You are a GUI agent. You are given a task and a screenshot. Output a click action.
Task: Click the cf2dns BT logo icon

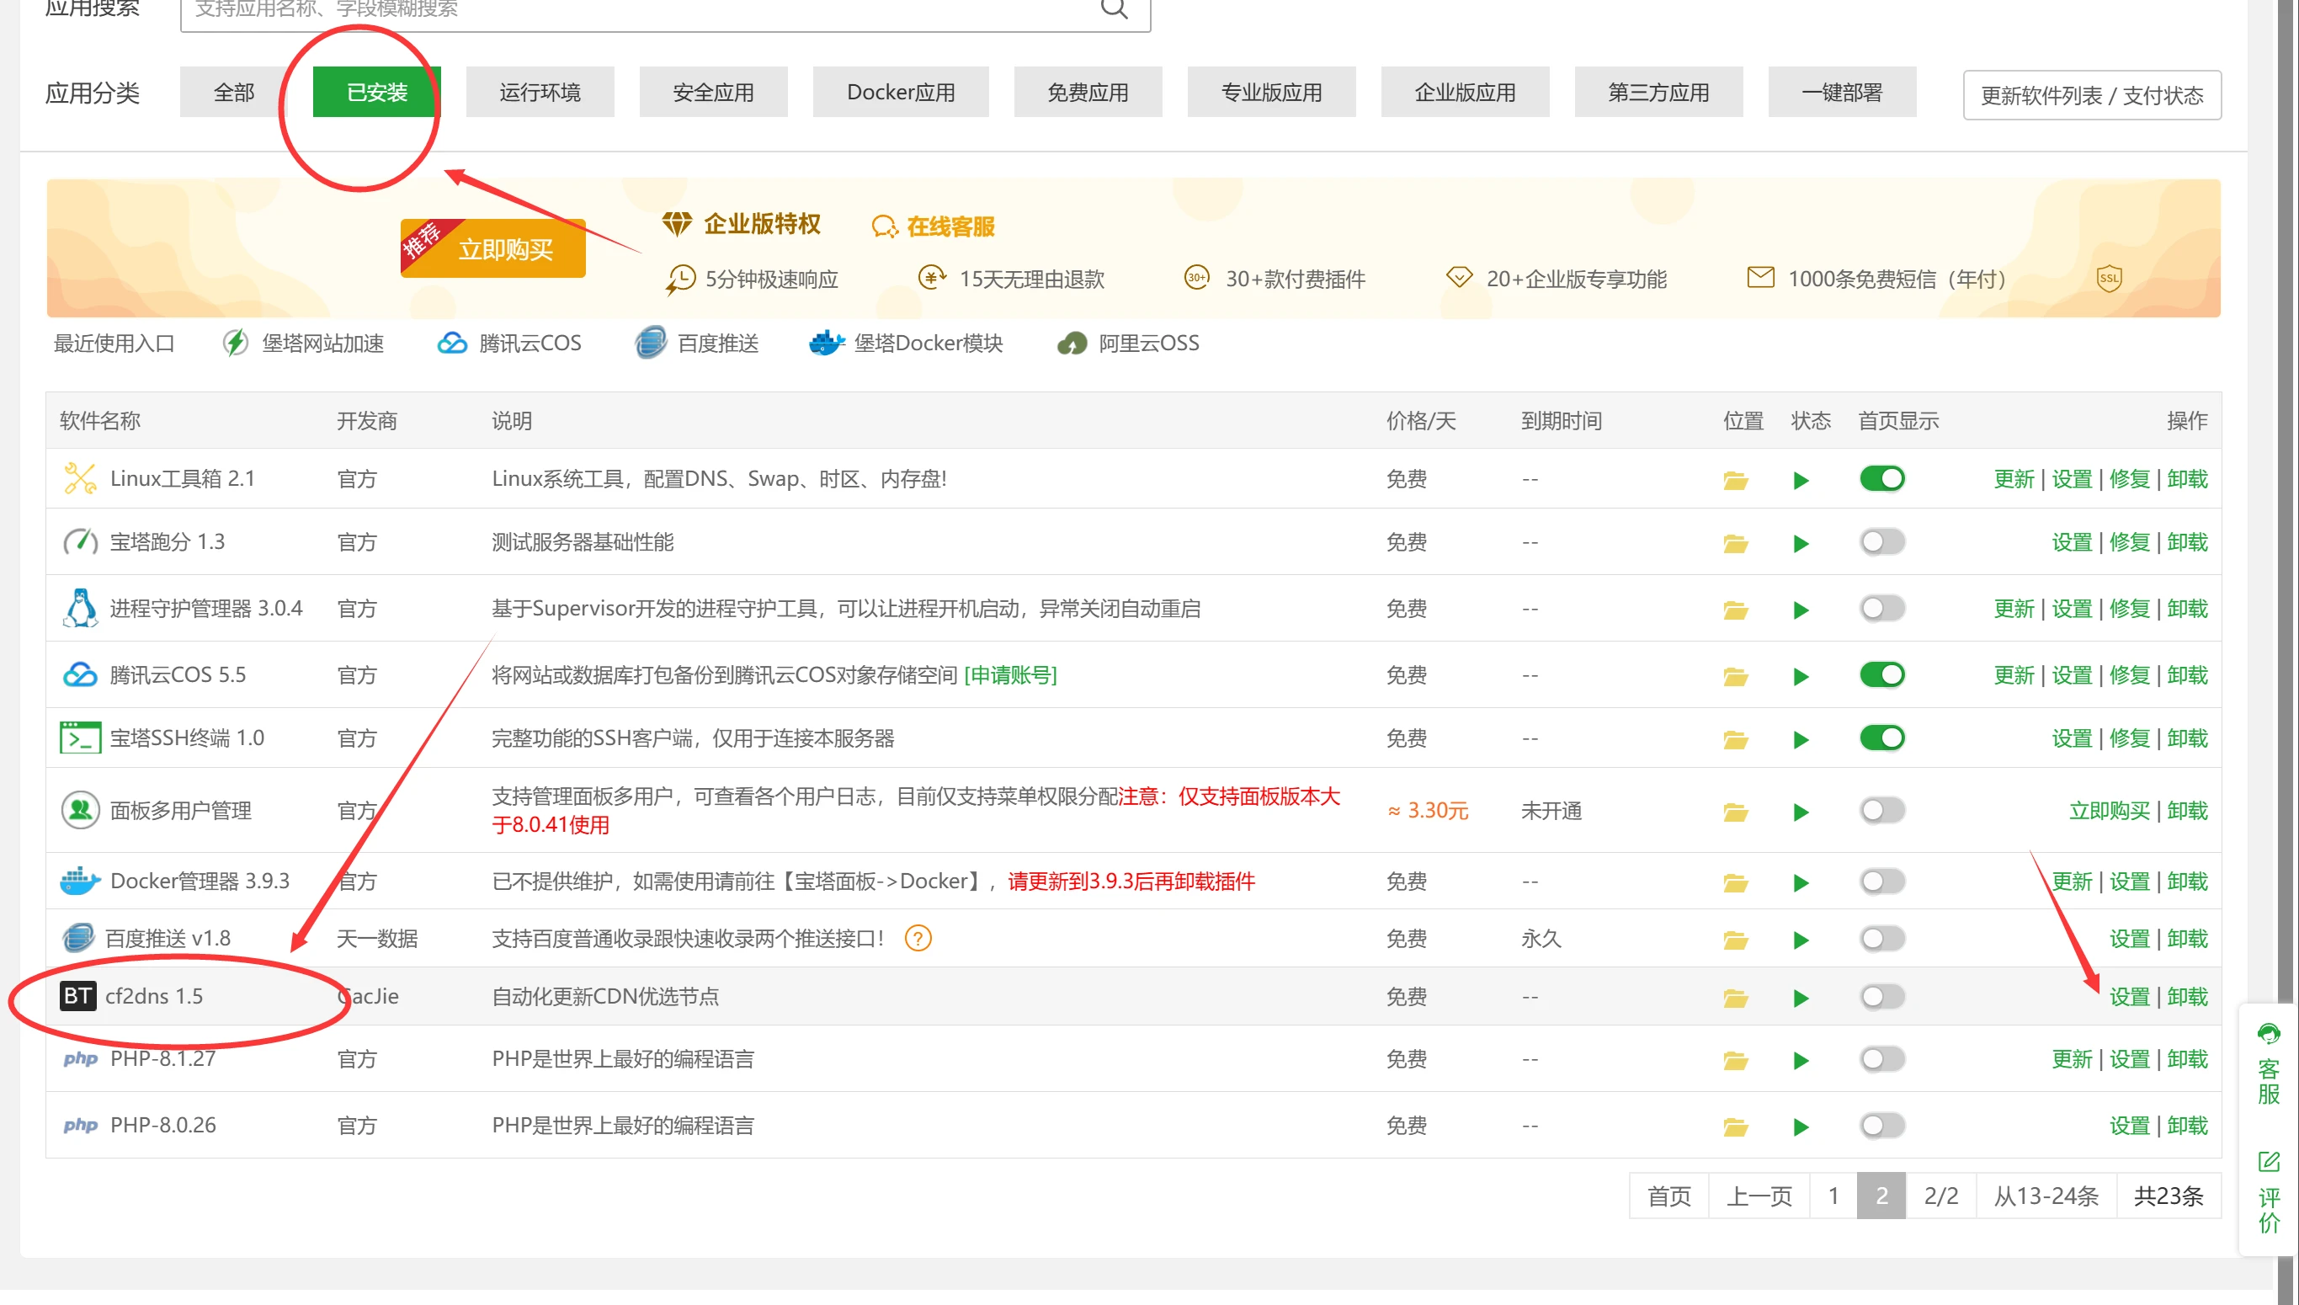[78, 996]
